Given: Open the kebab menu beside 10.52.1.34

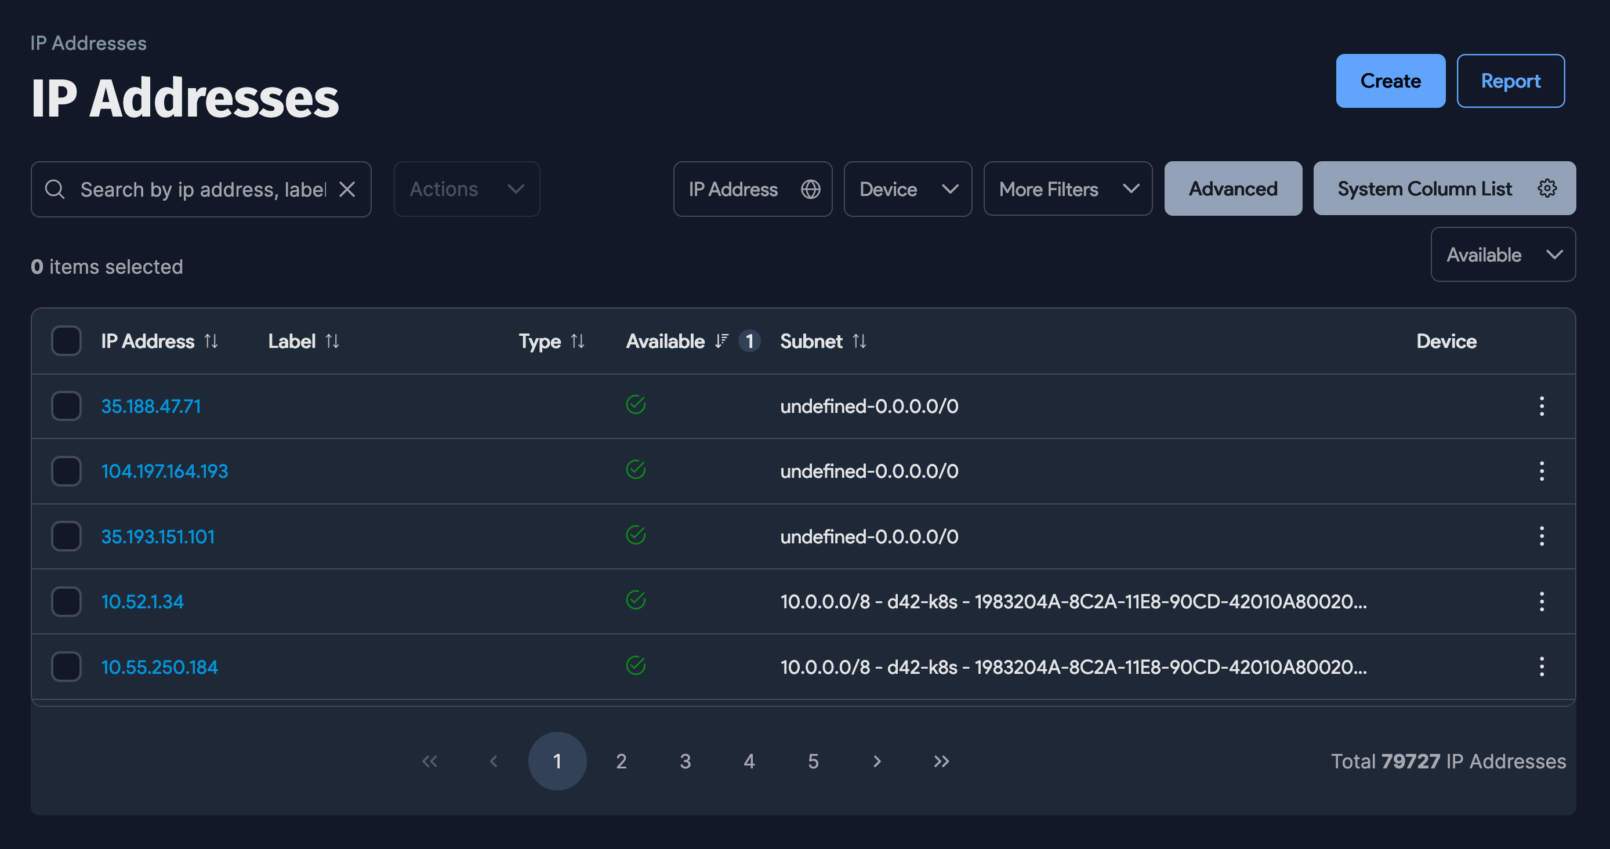Looking at the screenshot, I should 1542,601.
